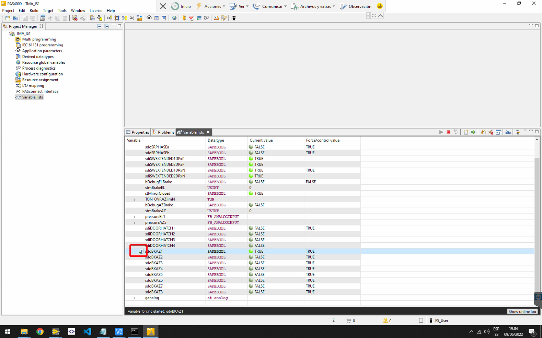Click the blue import tray icon

[x=508, y=132]
